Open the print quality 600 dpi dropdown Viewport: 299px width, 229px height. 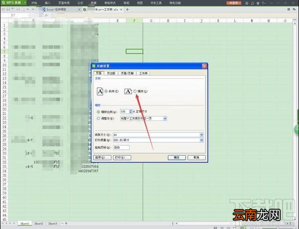tap(202, 140)
